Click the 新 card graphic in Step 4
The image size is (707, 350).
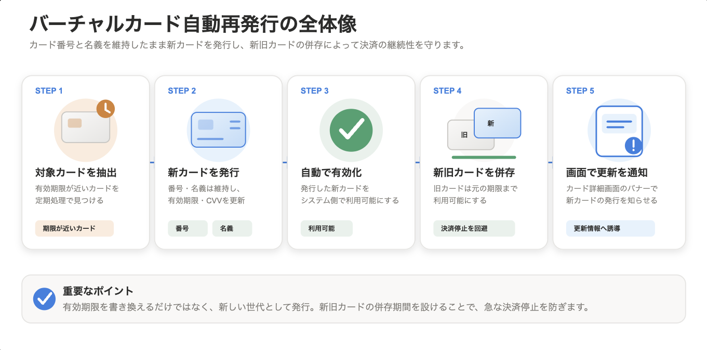coord(497,123)
